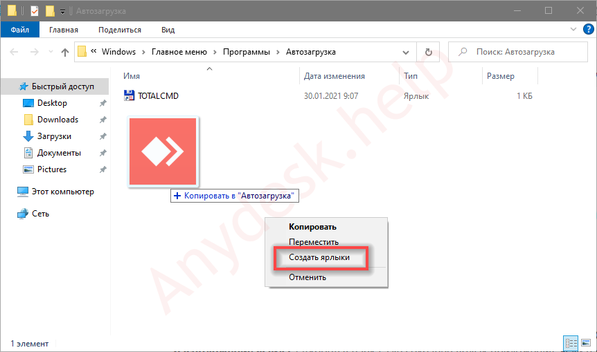Open recent locations dropdown beside Forward arrow
Image resolution: width=597 pixels, height=352 pixels.
51,52
